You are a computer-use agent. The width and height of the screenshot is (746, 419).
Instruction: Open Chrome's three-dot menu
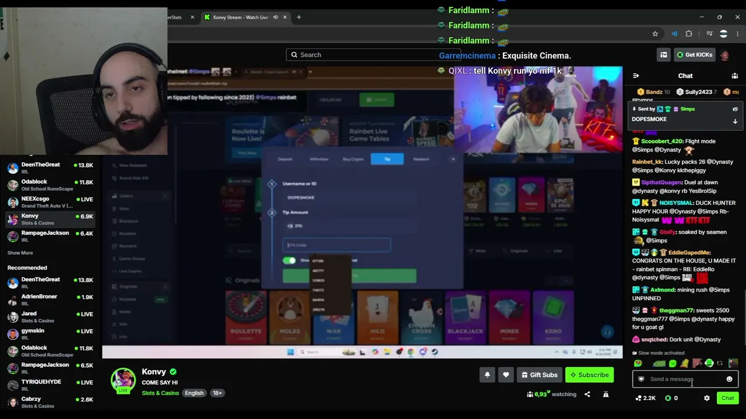point(737,34)
